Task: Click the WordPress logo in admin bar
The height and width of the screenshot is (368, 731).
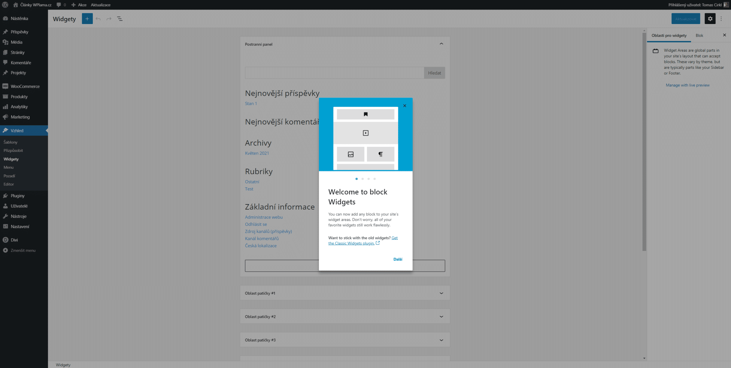Action: (x=5, y=5)
